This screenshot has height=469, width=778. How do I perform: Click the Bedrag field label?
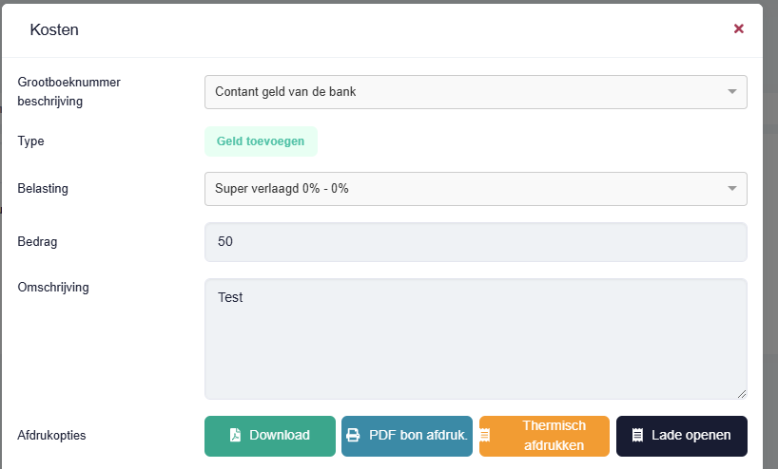click(x=37, y=242)
